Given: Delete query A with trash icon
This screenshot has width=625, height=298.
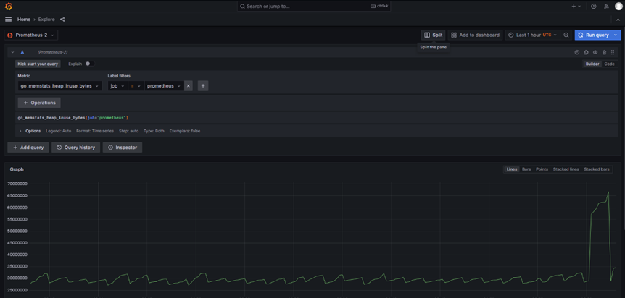Looking at the screenshot, I should tap(604, 52).
